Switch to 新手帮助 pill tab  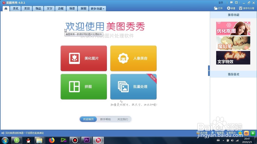105,119
